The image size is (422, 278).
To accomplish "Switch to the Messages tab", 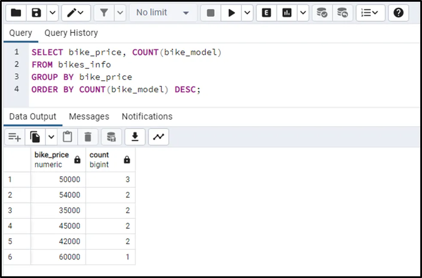I will (89, 117).
